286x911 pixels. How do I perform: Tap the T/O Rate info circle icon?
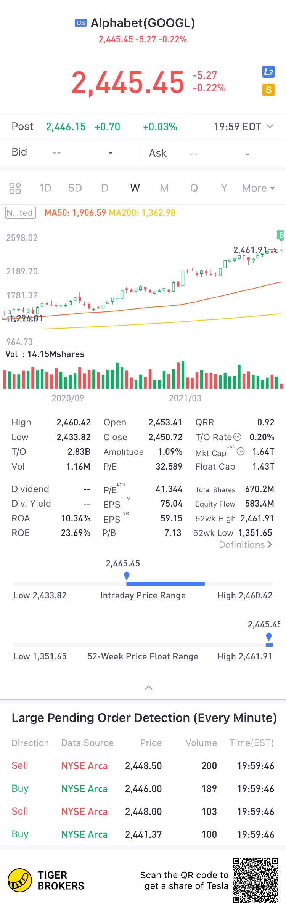(237, 437)
